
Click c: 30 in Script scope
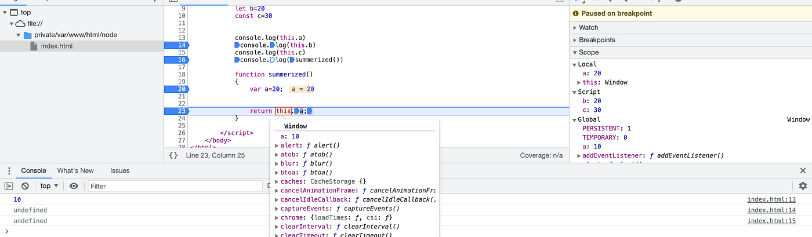click(x=592, y=110)
